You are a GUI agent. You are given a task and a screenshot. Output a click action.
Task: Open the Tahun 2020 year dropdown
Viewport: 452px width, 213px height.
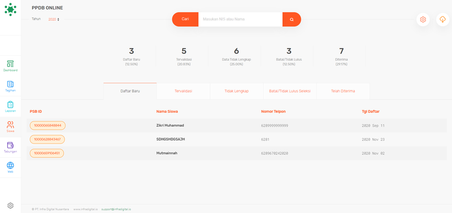(x=54, y=19)
